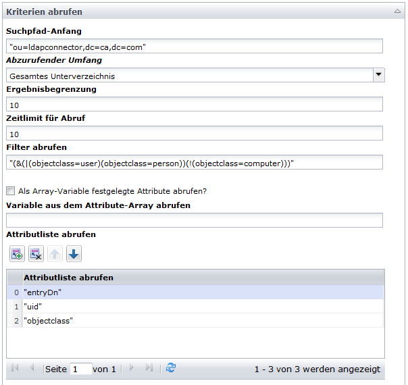Add a new attribute row
The height and width of the screenshot is (385, 408).
click(17, 254)
